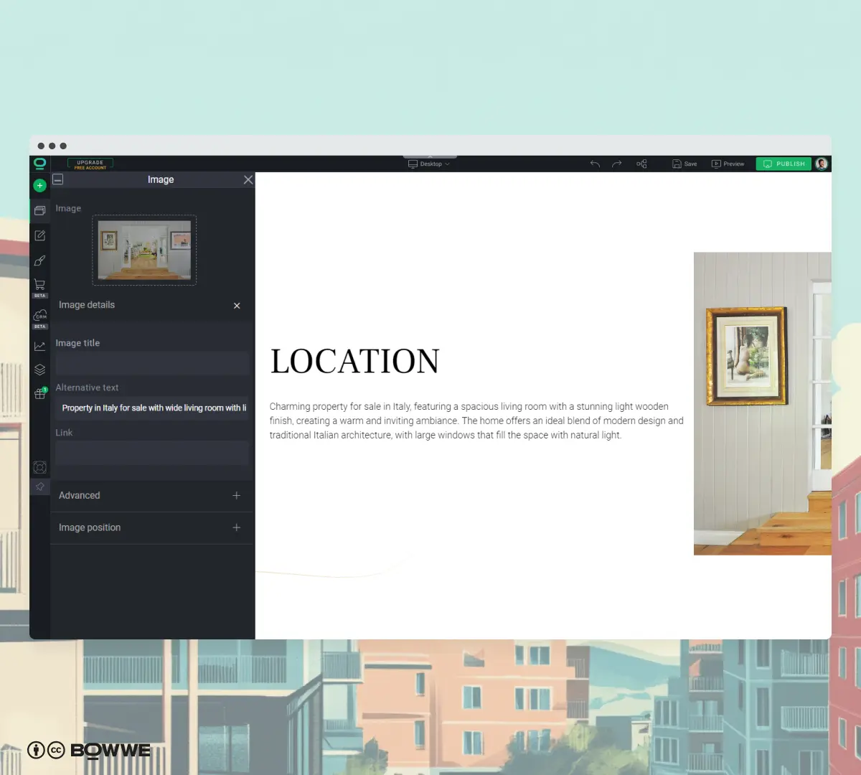The image size is (861, 775).
Task: Expand the Advanced section
Action: pos(152,496)
